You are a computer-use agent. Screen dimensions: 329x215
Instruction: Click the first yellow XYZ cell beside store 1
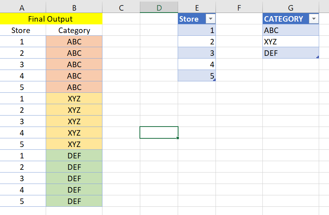coord(74,99)
